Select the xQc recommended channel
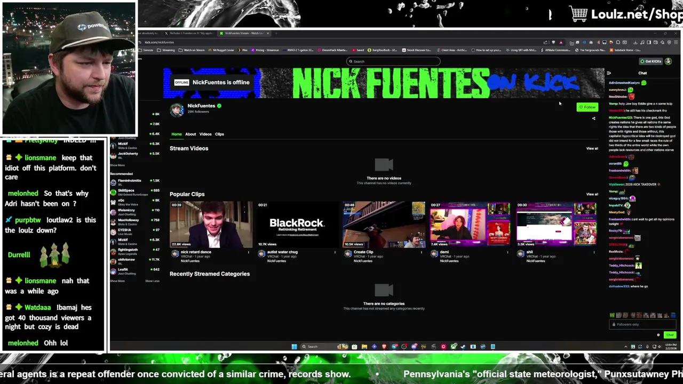683x384 pixels. 134,202
